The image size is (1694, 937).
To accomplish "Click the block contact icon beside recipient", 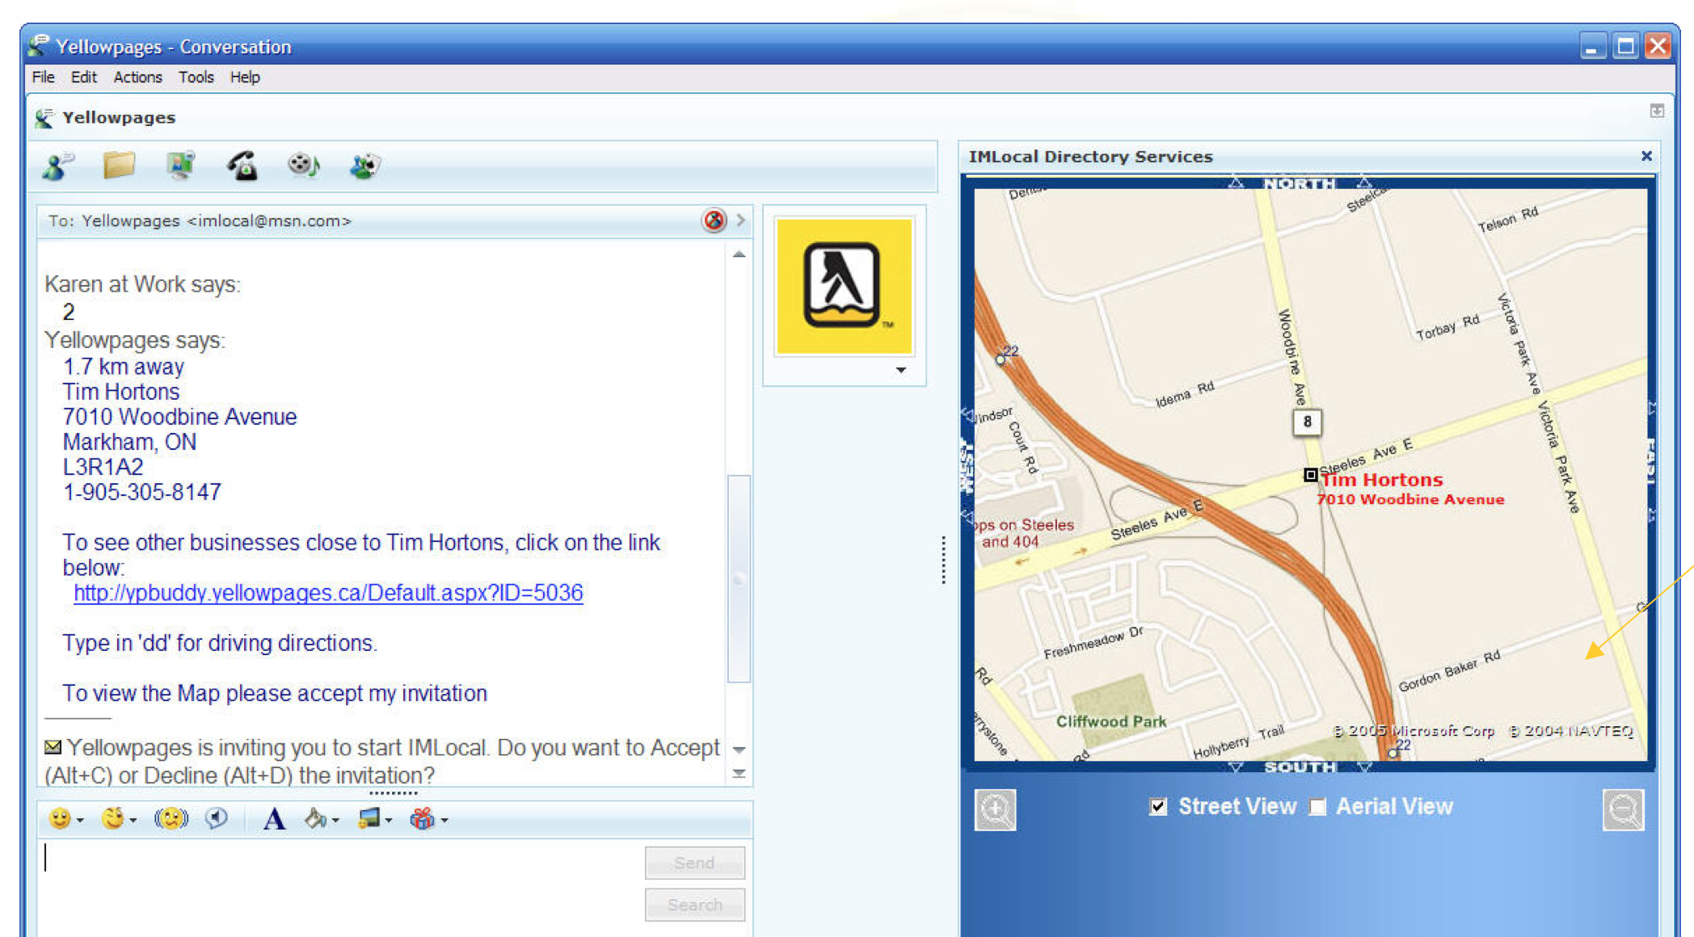I will click(714, 221).
